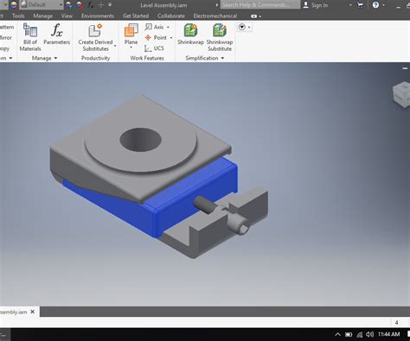410x341 pixels.
Task: Click the adjust appearance icon after Default dropdown
Action: click(x=68, y=5)
